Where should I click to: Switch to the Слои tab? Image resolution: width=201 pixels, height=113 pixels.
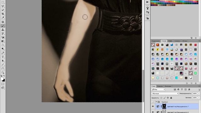(x=153, y=86)
